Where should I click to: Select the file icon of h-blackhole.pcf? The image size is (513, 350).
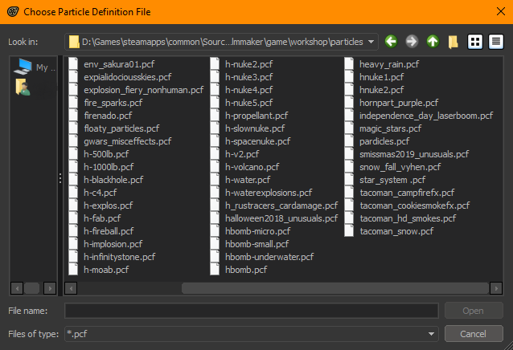[x=74, y=180]
